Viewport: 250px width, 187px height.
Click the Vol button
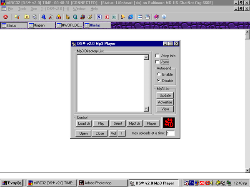(113, 133)
